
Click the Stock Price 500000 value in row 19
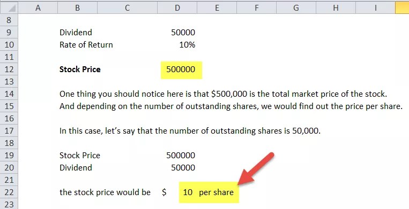pos(181,155)
